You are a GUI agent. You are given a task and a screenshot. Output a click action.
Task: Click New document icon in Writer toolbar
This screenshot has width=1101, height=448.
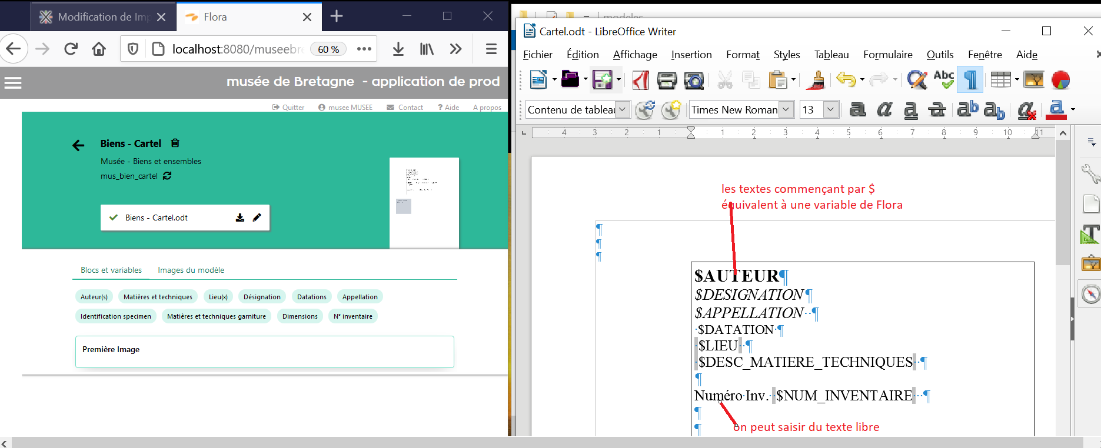(538, 79)
